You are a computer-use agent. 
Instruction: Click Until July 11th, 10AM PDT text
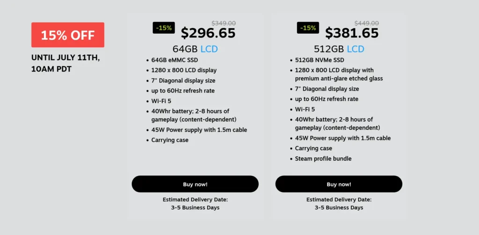coord(65,64)
